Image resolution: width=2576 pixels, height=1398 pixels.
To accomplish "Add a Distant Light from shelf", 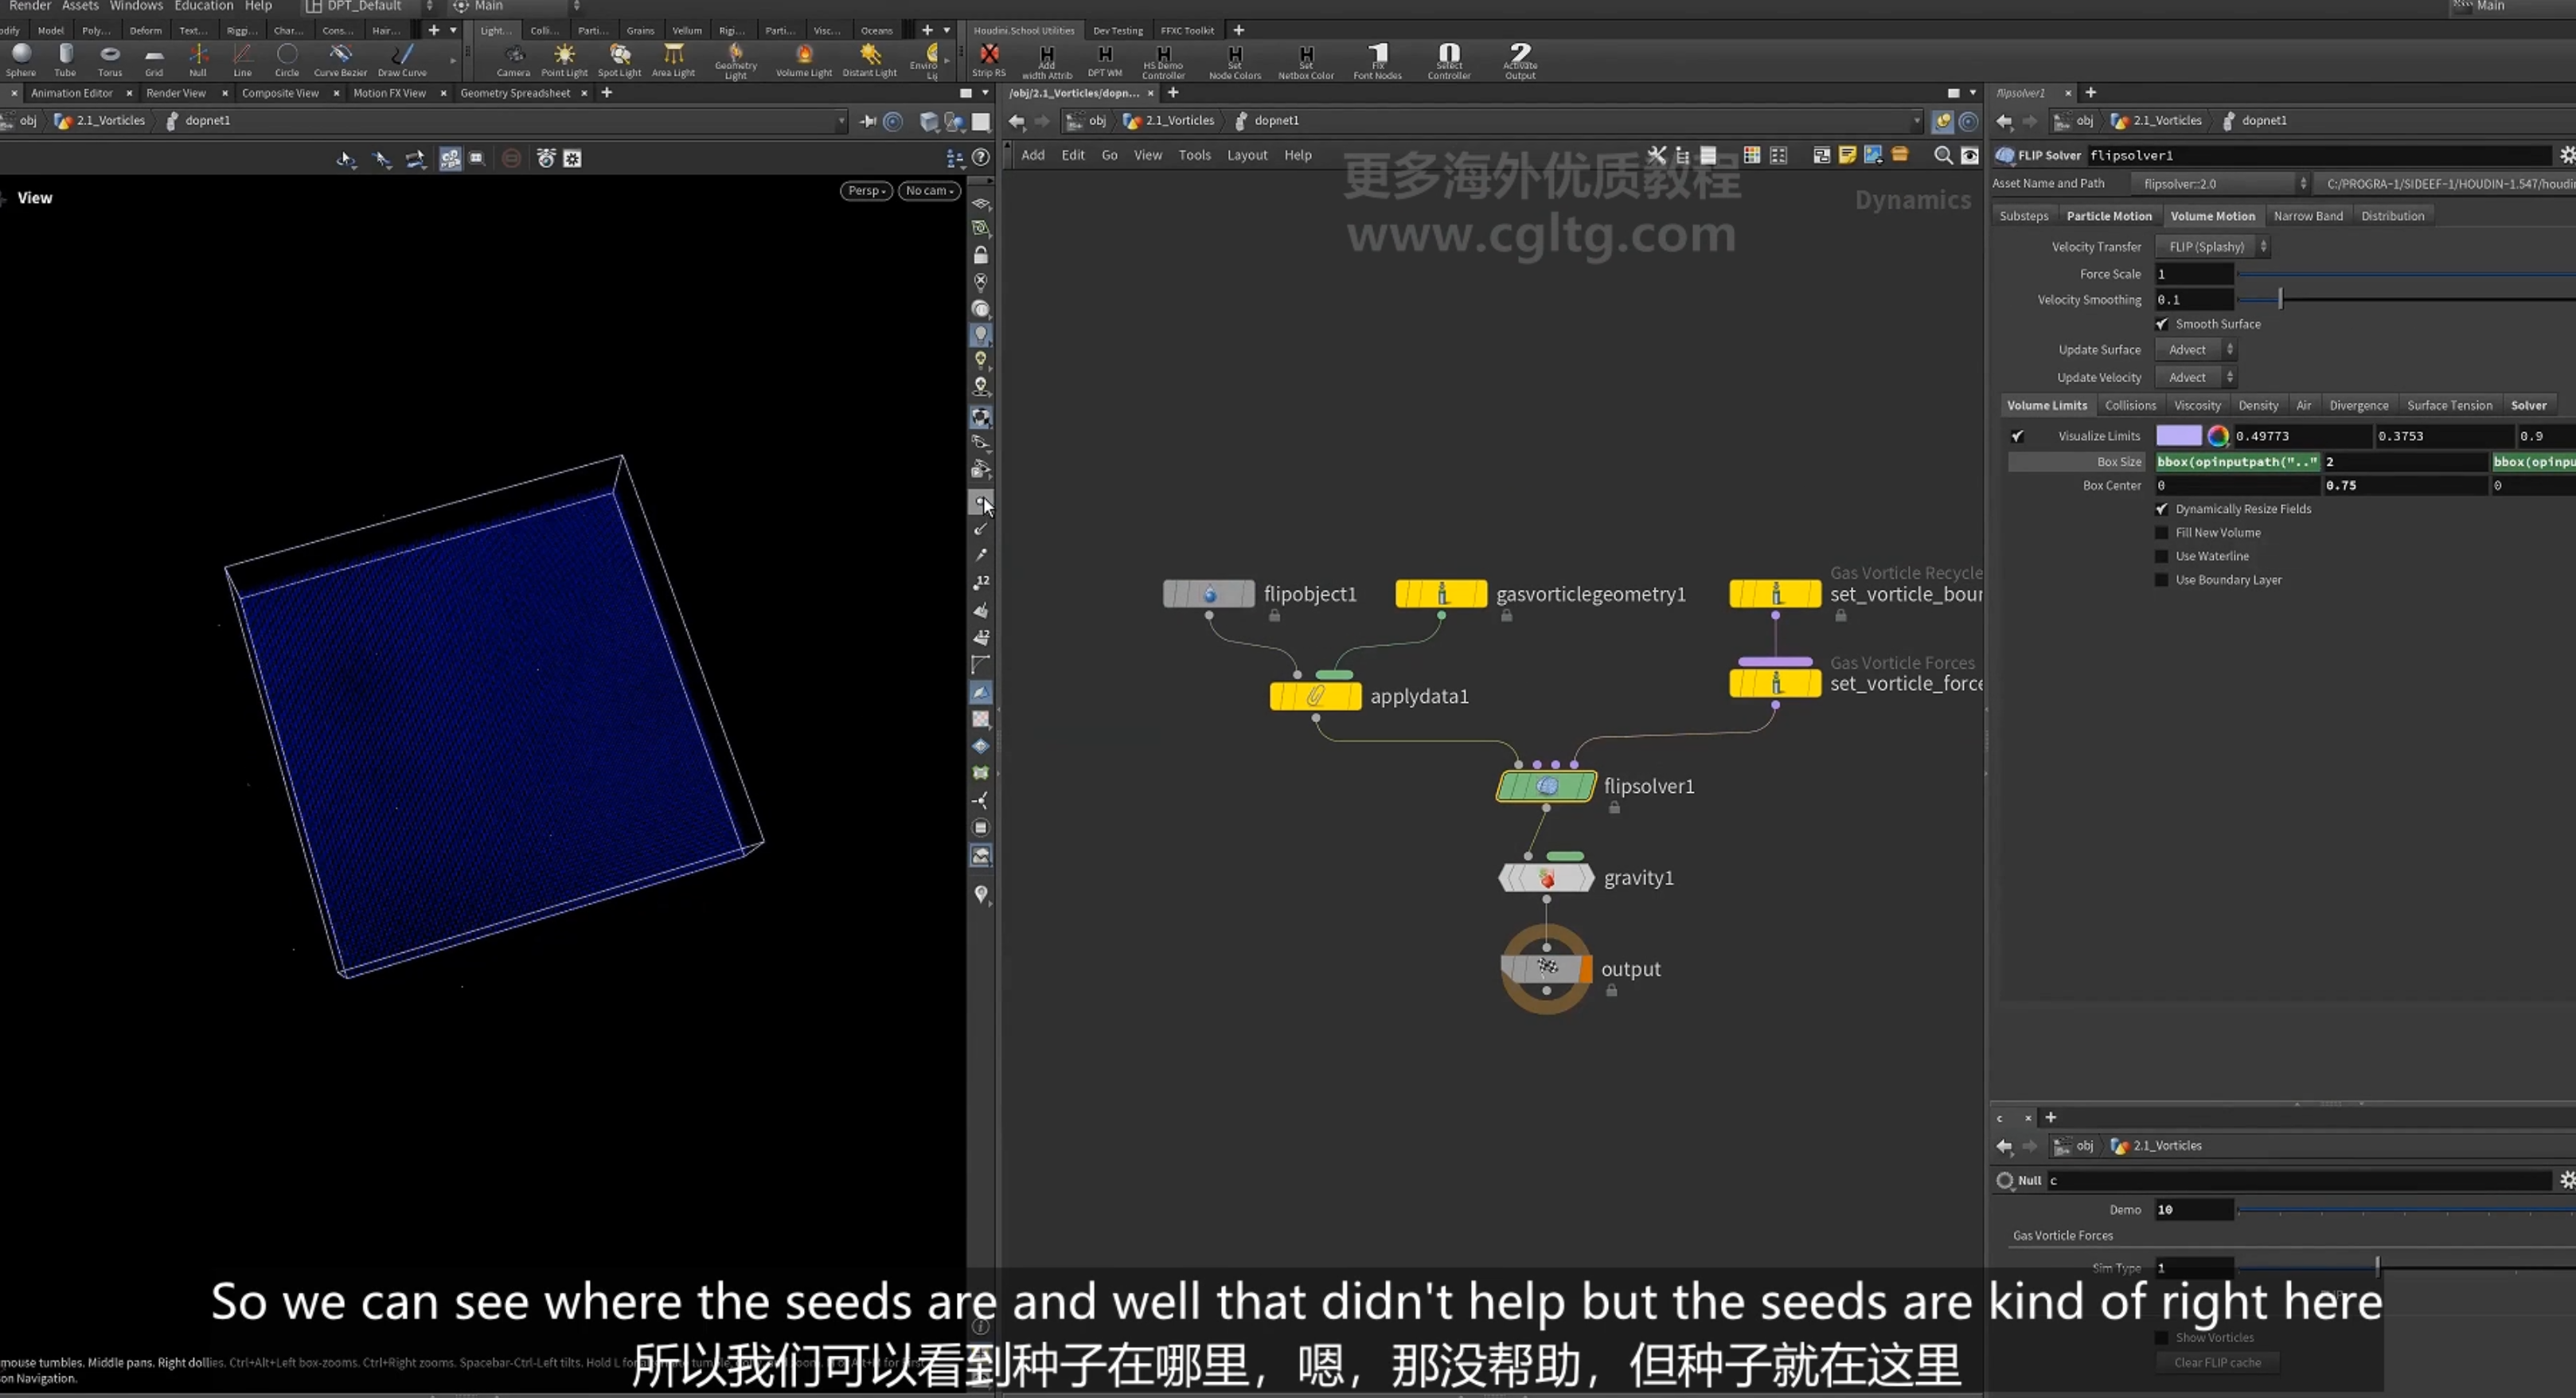I will (x=870, y=59).
